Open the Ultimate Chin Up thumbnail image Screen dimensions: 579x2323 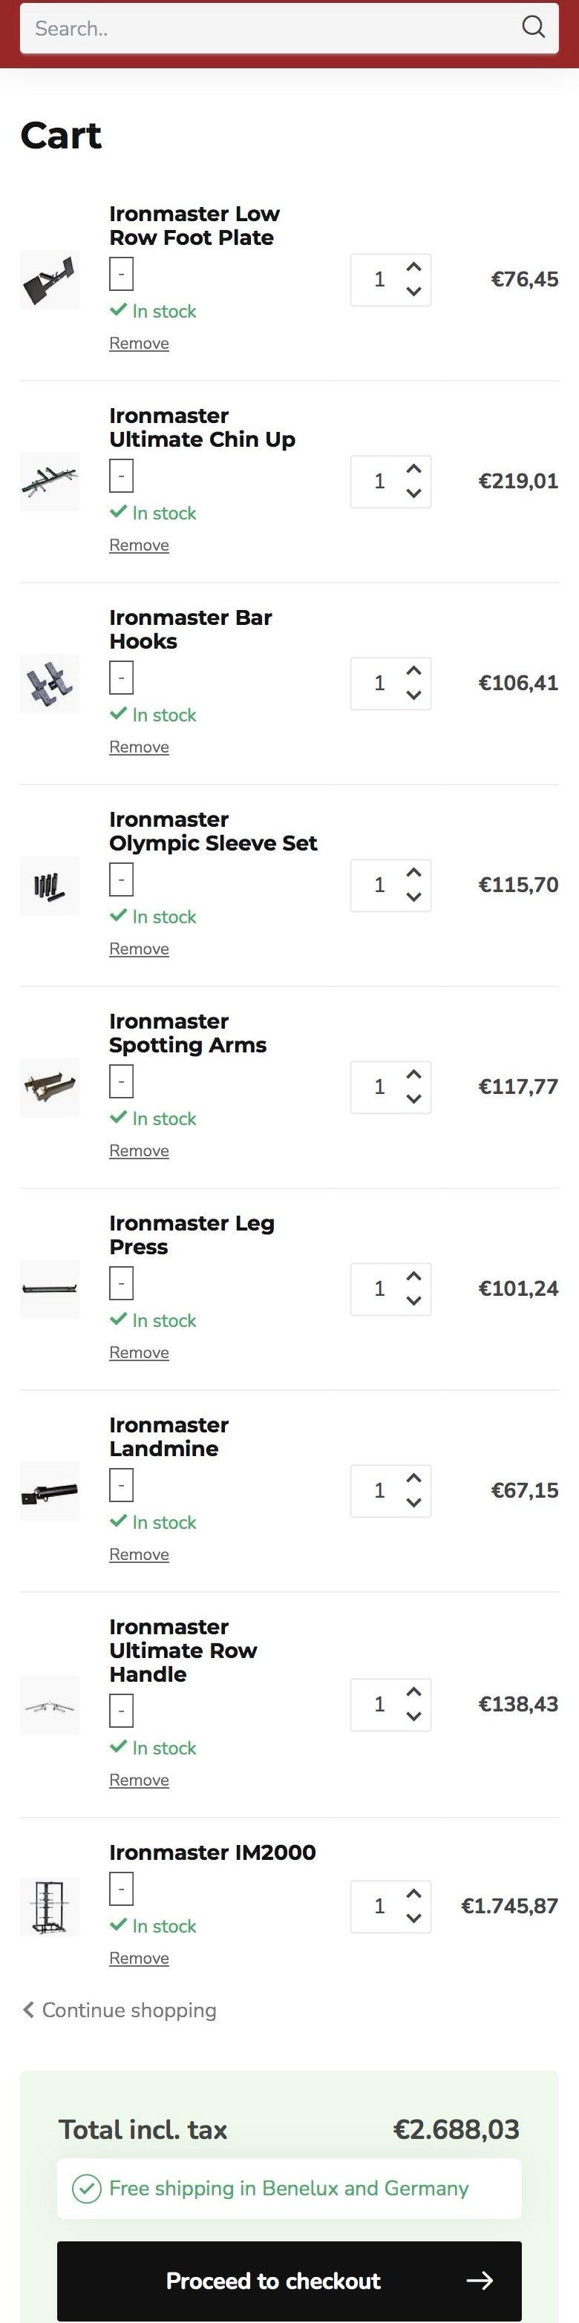(x=50, y=482)
